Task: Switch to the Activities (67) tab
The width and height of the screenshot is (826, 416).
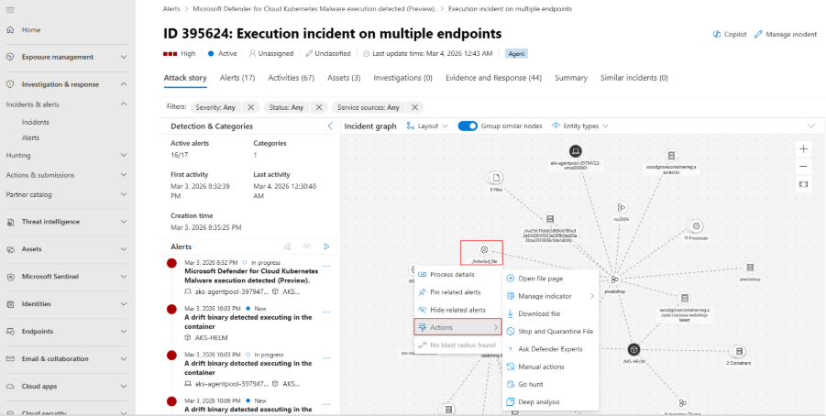Action: pyautogui.click(x=292, y=78)
